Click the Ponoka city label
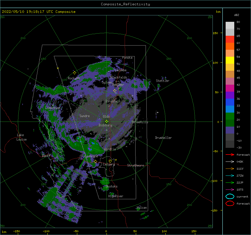The image size is (251, 235). 127,58
